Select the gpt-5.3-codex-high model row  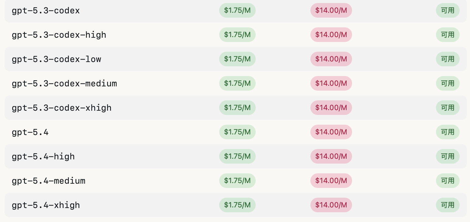tap(59, 35)
